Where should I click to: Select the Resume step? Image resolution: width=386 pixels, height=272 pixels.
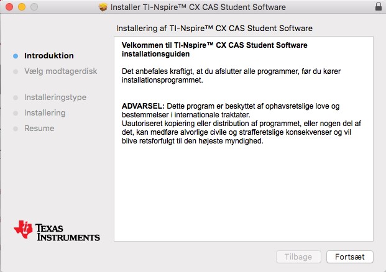pyautogui.click(x=39, y=128)
